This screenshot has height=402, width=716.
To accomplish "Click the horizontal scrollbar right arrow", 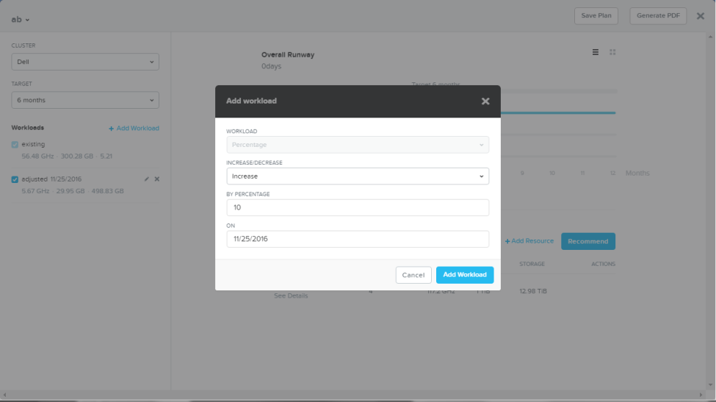I will point(701,395).
